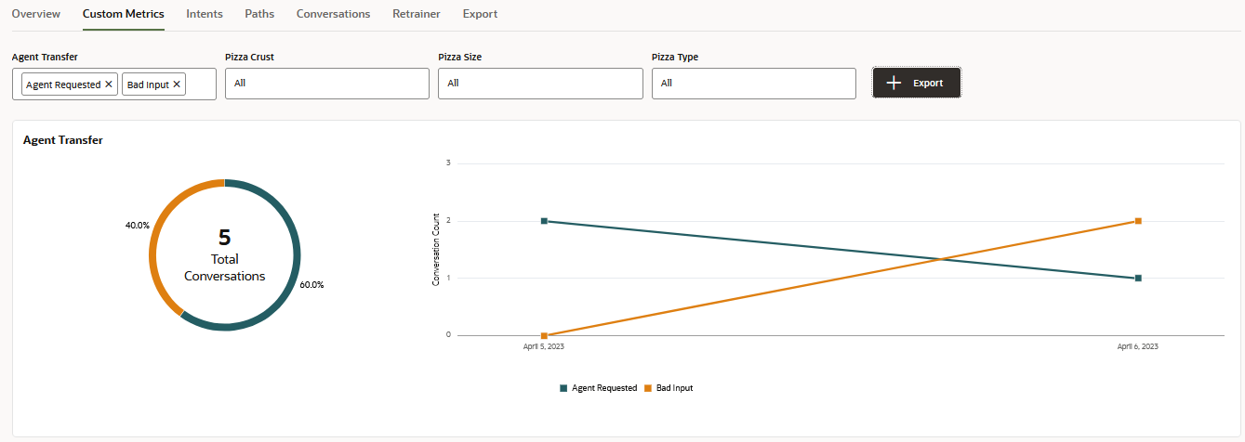Toggle Agent Requested legend series
The width and height of the screenshot is (1245, 442).
click(598, 388)
